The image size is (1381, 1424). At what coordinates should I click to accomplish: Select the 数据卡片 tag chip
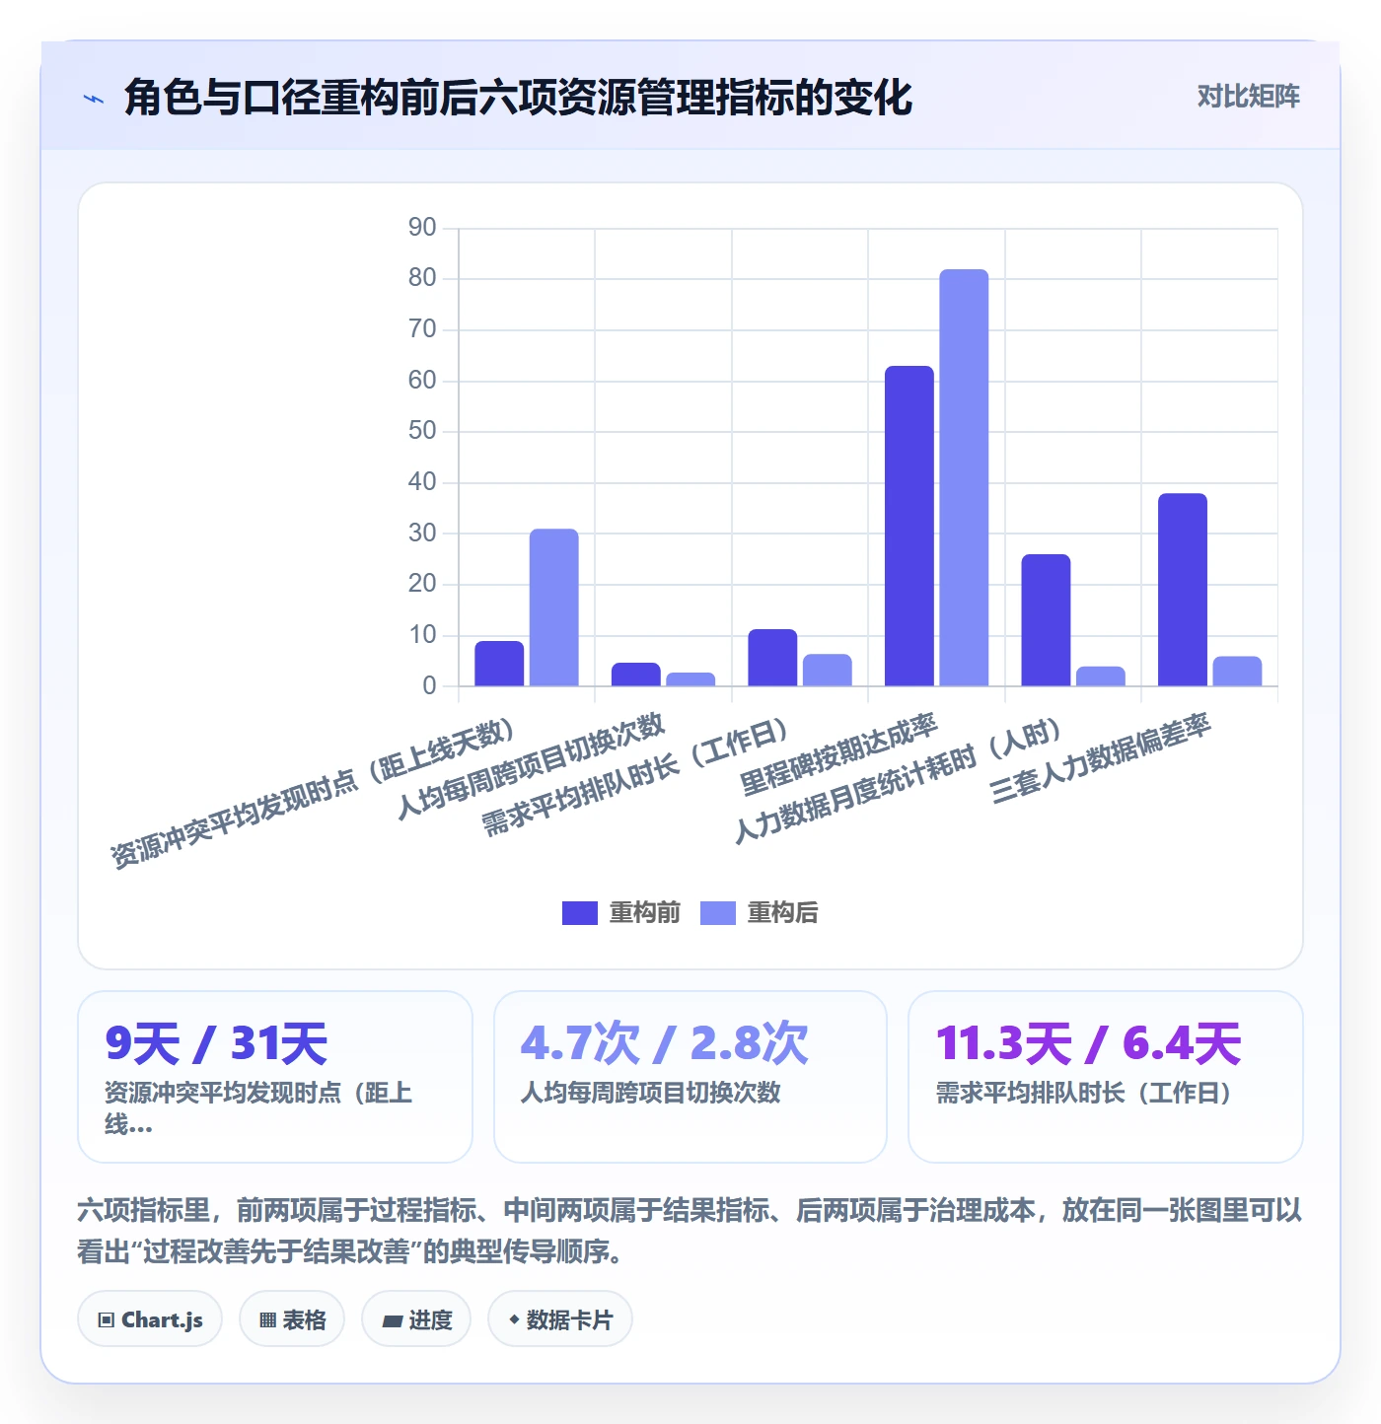[560, 1319]
